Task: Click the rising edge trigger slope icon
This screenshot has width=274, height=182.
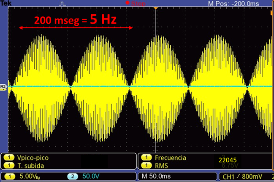Action: (238, 177)
